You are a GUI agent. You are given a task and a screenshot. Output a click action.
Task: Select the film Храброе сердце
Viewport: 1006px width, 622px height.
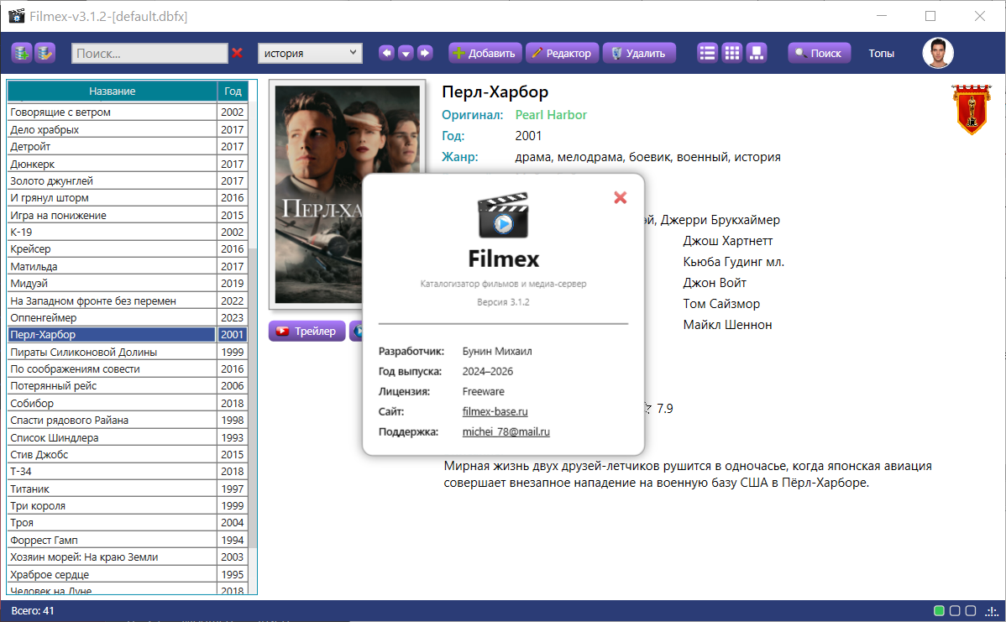(128, 574)
